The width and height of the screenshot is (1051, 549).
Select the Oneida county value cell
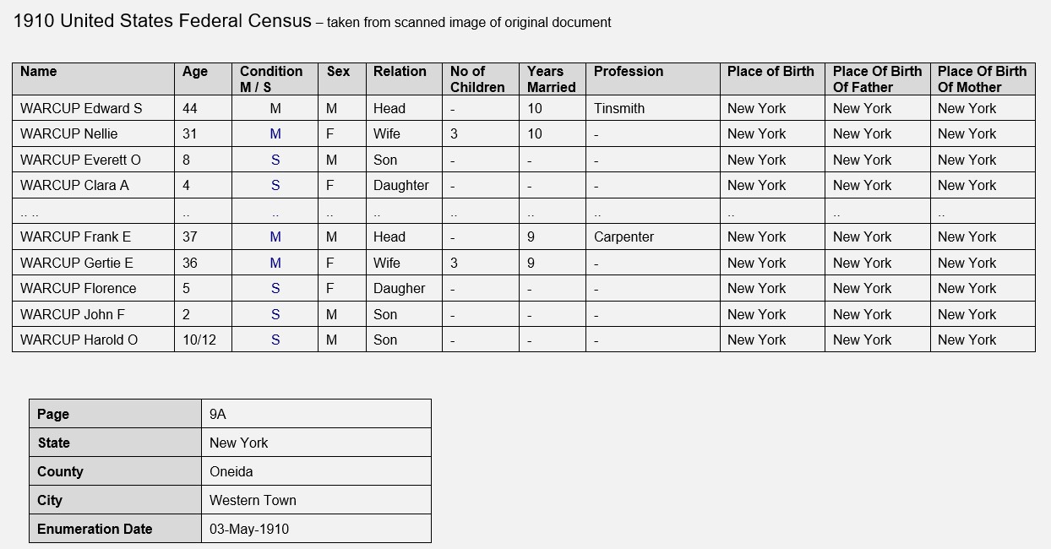click(x=316, y=471)
